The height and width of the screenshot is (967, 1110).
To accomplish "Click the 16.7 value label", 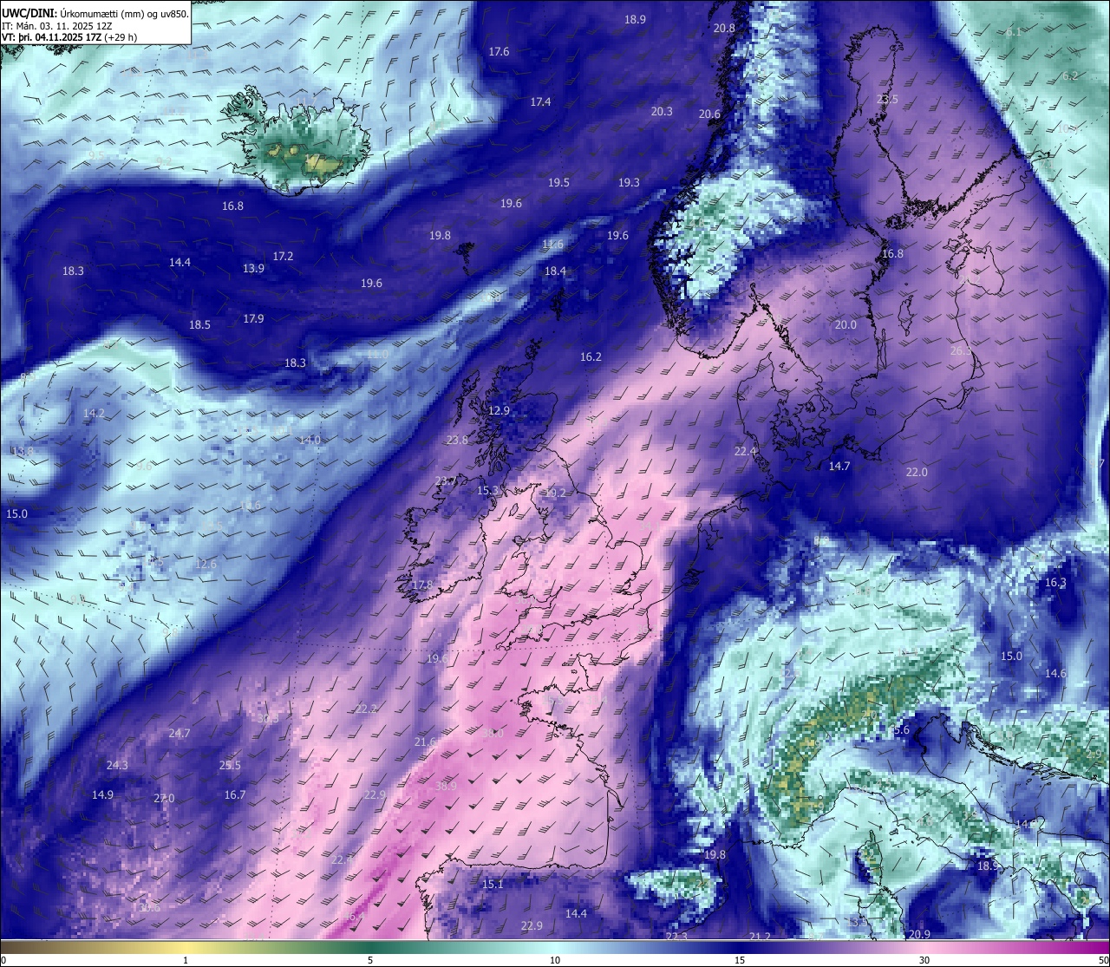I will point(235,795).
